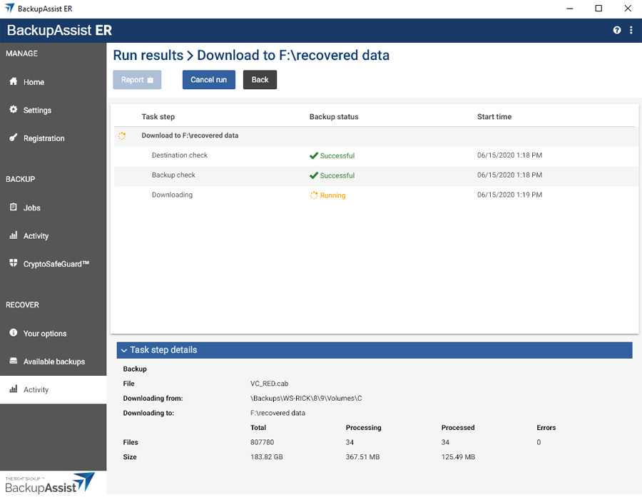The image size is (642, 497).
Task: Go to Registration page
Action: pyautogui.click(x=53, y=138)
